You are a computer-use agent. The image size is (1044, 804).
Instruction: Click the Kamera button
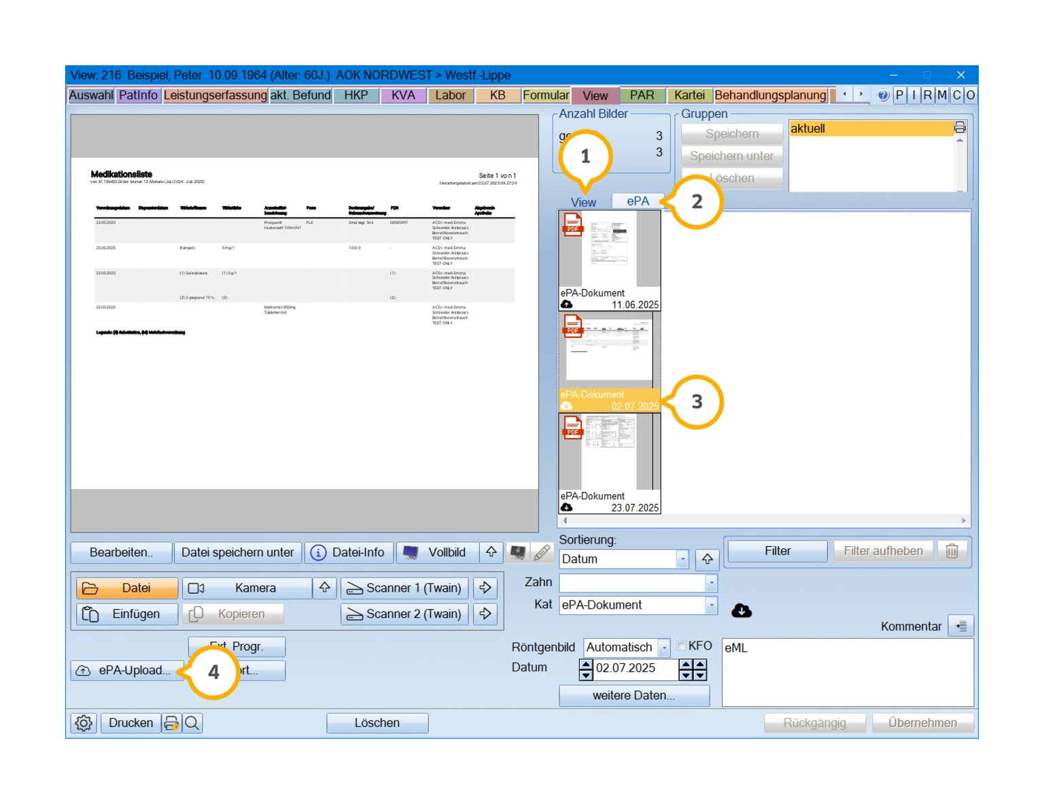[247, 588]
